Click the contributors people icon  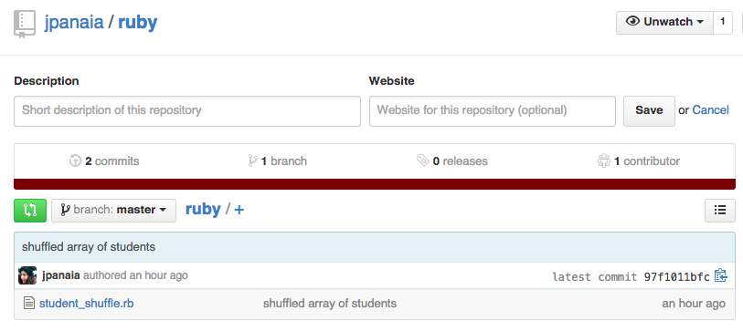pos(604,160)
